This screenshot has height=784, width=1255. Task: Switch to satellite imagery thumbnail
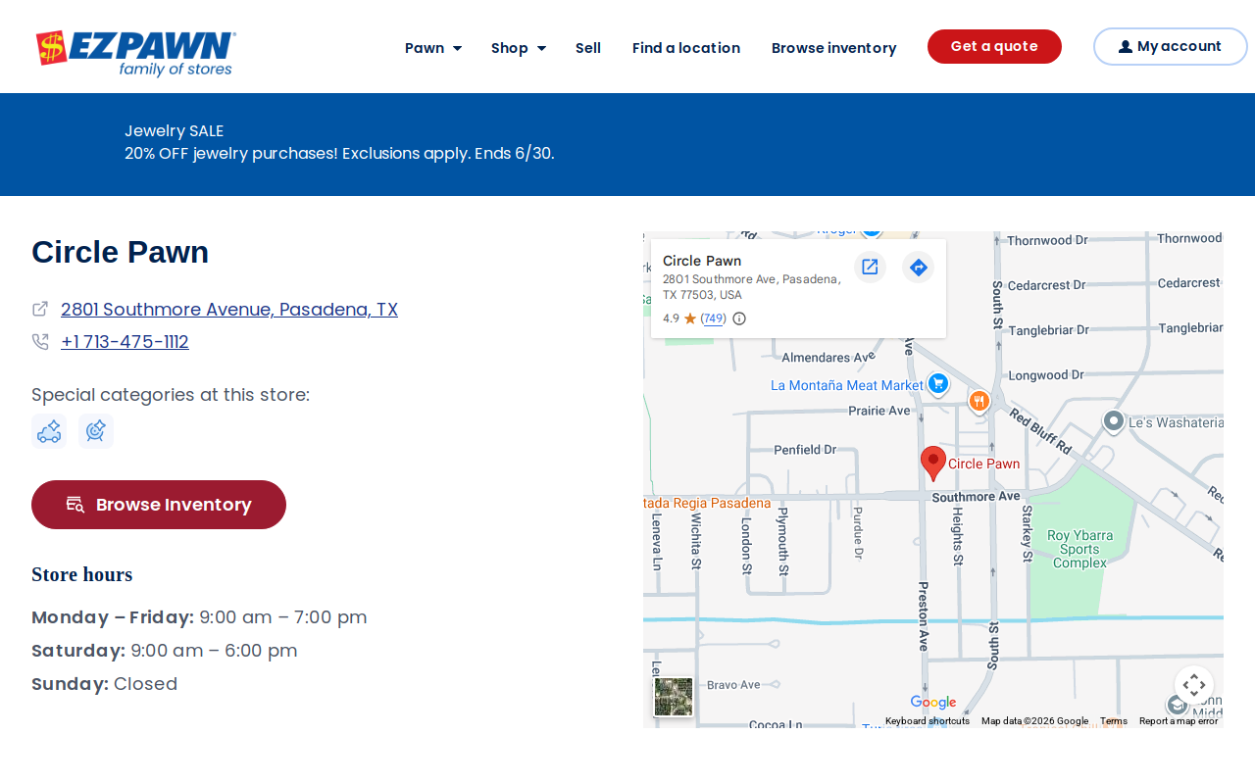coord(674,697)
